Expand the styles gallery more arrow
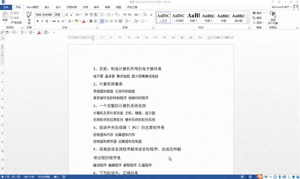 coord(248,22)
